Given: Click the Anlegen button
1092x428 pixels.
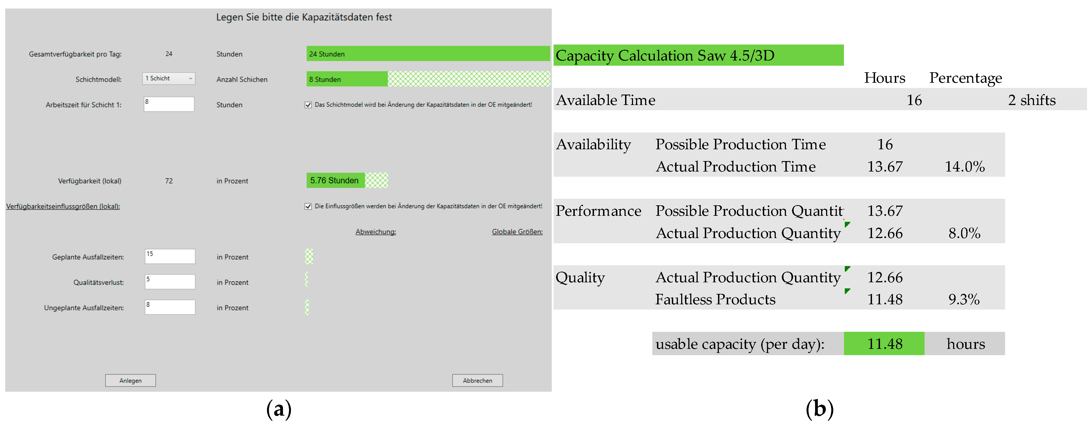Looking at the screenshot, I should point(130,380).
